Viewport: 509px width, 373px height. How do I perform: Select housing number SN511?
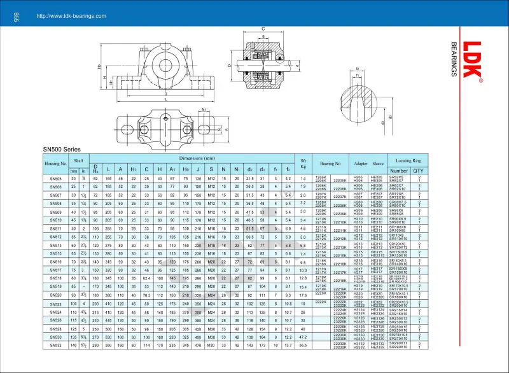55,229
